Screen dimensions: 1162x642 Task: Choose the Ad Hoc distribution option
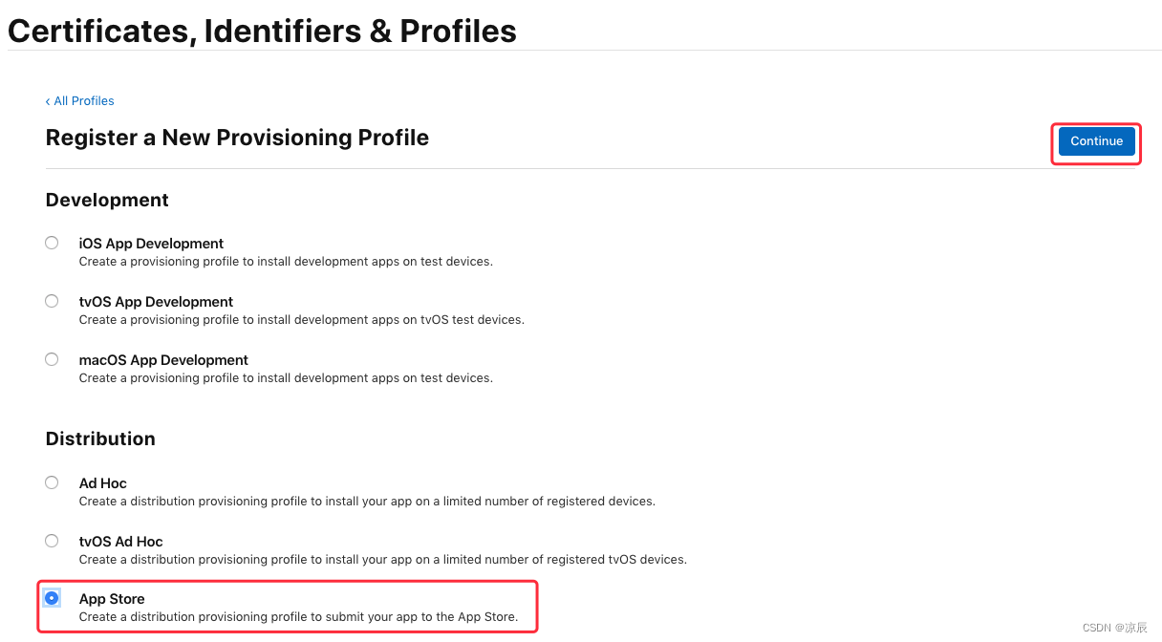point(52,482)
